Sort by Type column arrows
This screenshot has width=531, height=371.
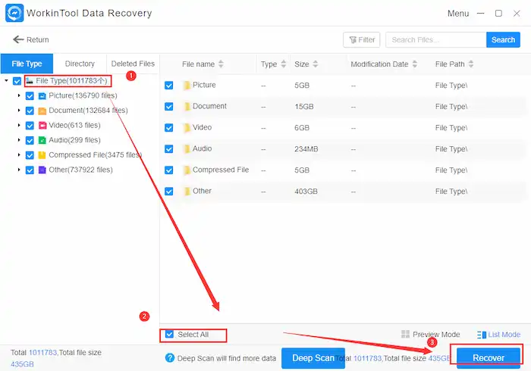pyautogui.click(x=284, y=64)
